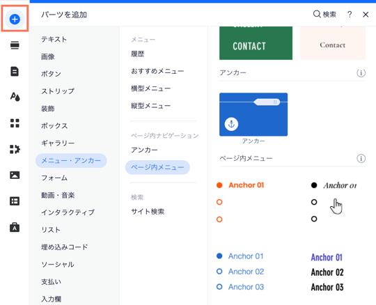Select ギャラリー category
Viewport: 376px width, 305px height.
pyautogui.click(x=58, y=143)
